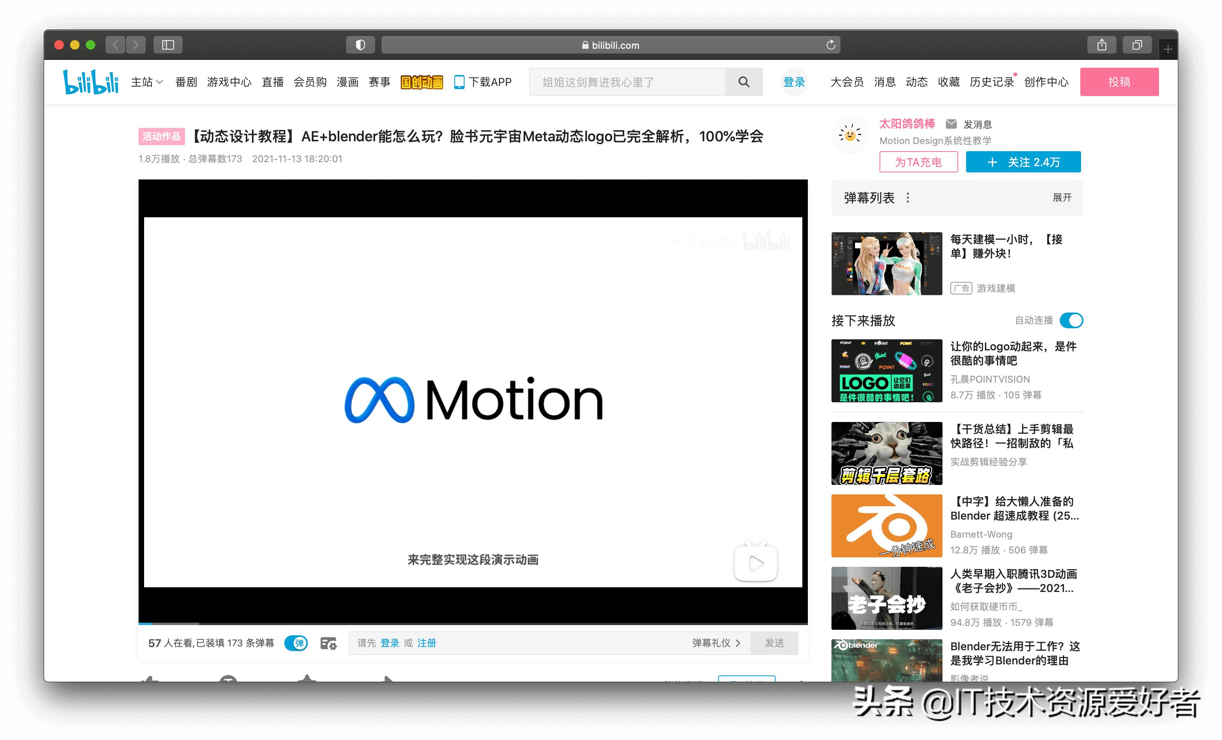The height and width of the screenshot is (740, 1222).
Task: Toggle the blue 弹 danmaku switch off
Action: click(x=296, y=643)
